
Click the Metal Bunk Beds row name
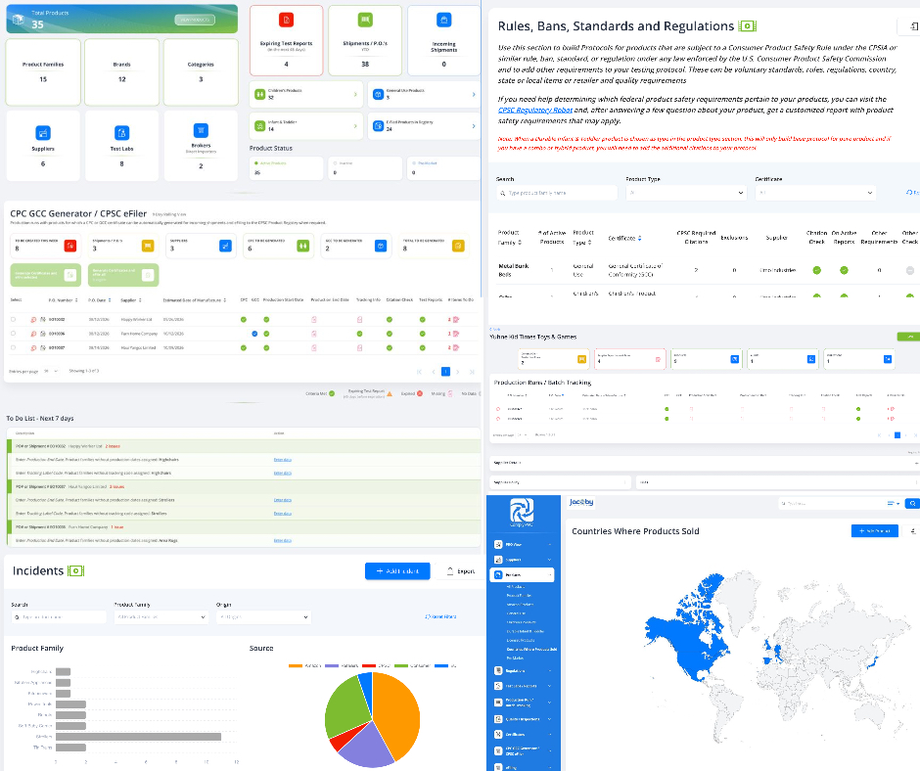coord(514,270)
